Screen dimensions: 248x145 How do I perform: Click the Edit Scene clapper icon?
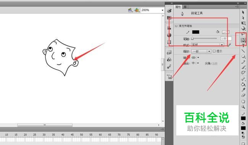tap(130, 10)
